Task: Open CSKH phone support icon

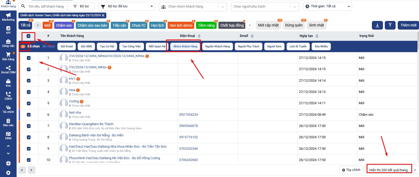Action: point(8,96)
